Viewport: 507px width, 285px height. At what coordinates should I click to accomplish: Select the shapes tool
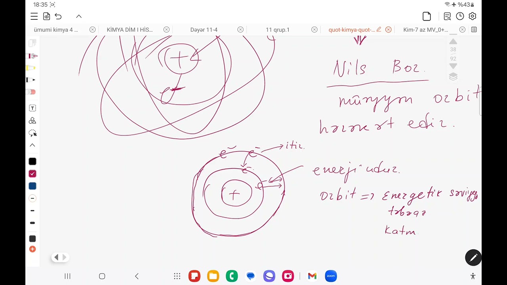click(x=32, y=120)
